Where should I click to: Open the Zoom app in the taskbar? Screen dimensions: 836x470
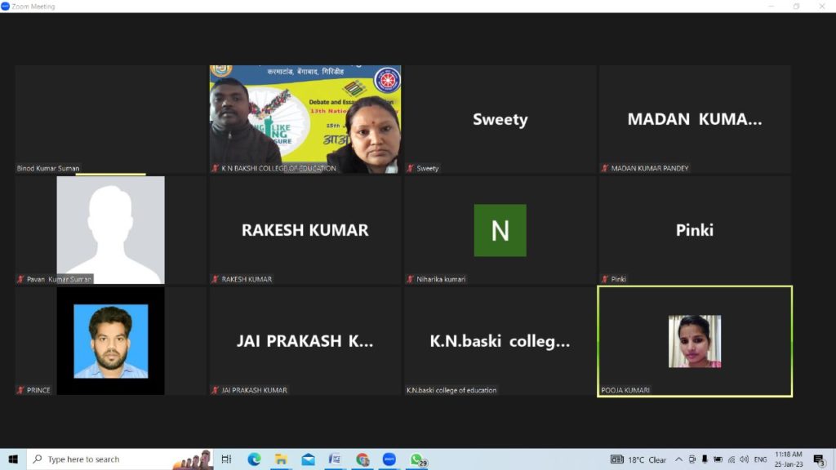point(389,459)
